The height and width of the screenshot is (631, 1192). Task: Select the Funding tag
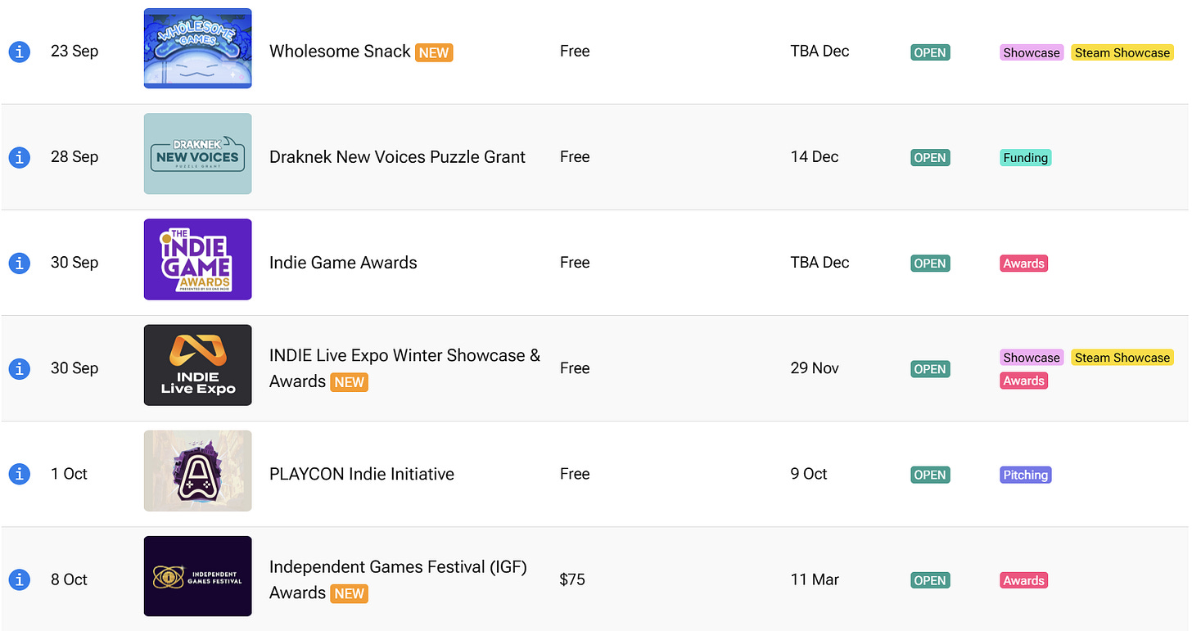click(x=1026, y=158)
